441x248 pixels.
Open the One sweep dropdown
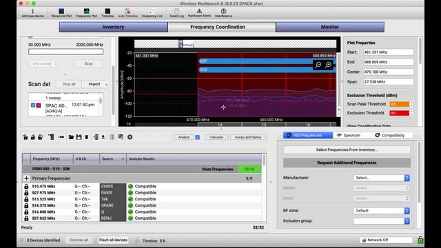coord(44,64)
